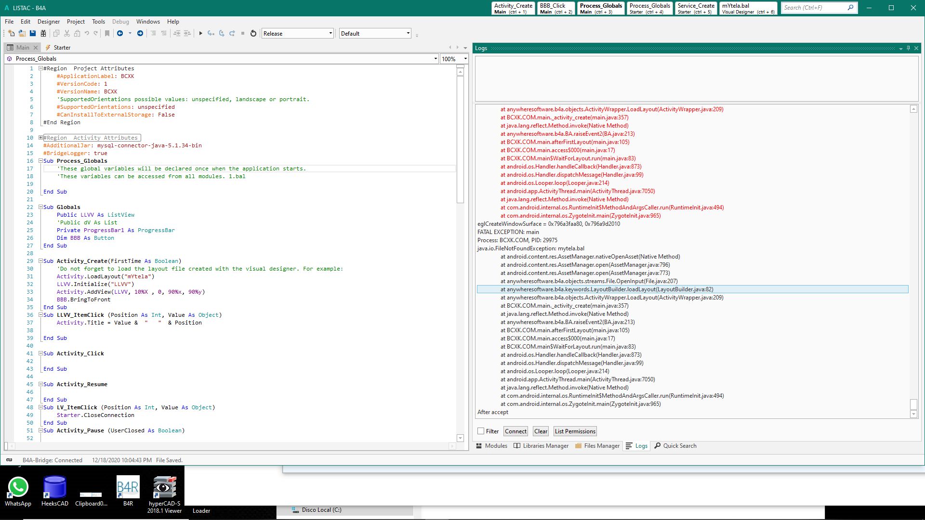Open the Process_Globals sub selector dropdown

point(436,59)
